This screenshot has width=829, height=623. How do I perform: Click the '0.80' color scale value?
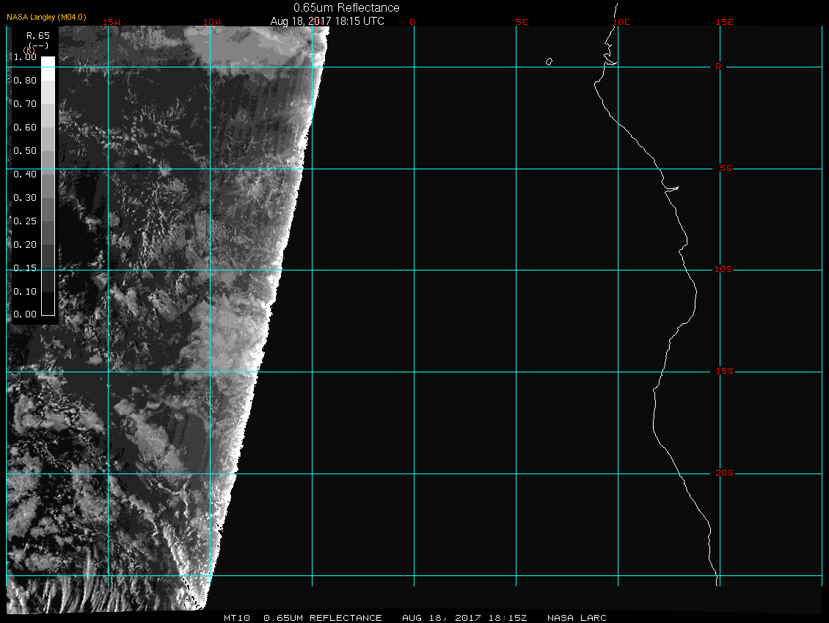click(25, 81)
